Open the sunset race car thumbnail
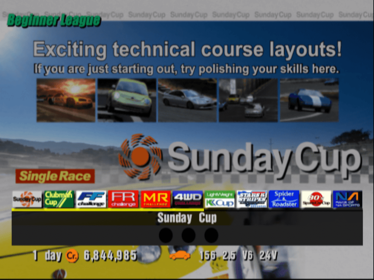Viewport: 374px width, 280px height. 66,100
